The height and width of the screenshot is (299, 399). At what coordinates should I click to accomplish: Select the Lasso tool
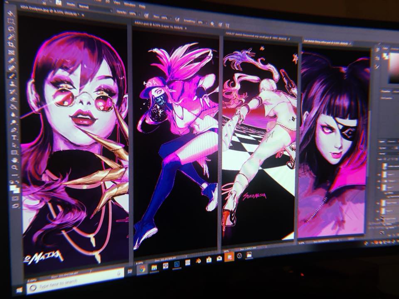click(x=11, y=29)
